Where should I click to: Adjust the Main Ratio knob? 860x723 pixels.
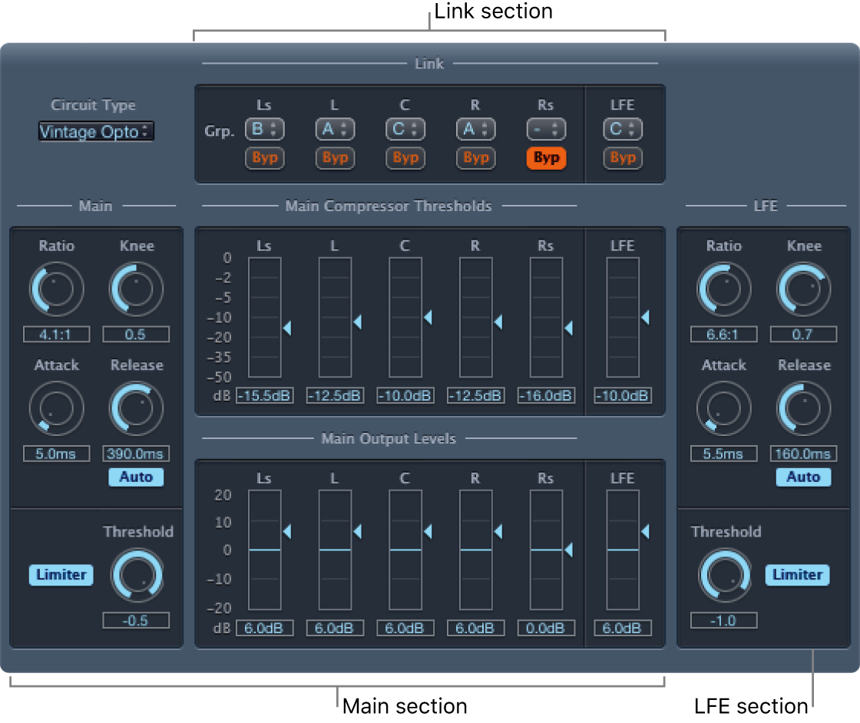56,289
